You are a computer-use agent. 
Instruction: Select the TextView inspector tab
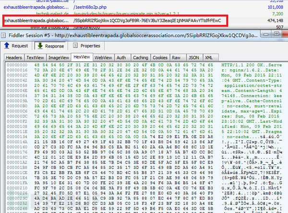point(35,58)
